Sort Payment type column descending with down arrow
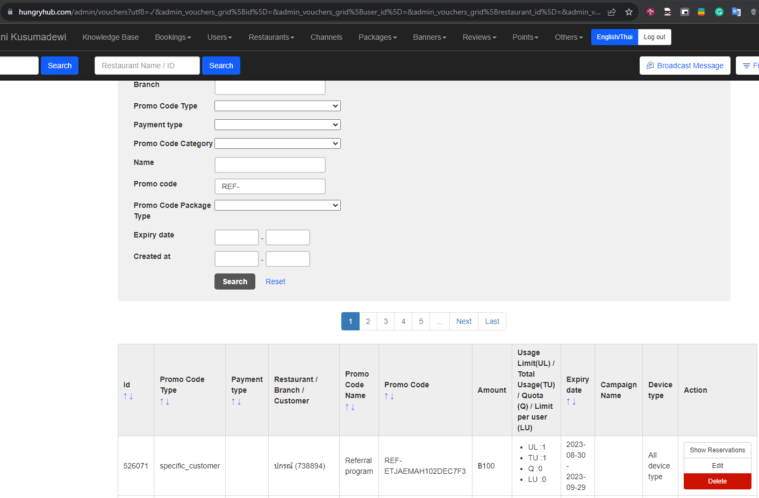 pyautogui.click(x=239, y=402)
